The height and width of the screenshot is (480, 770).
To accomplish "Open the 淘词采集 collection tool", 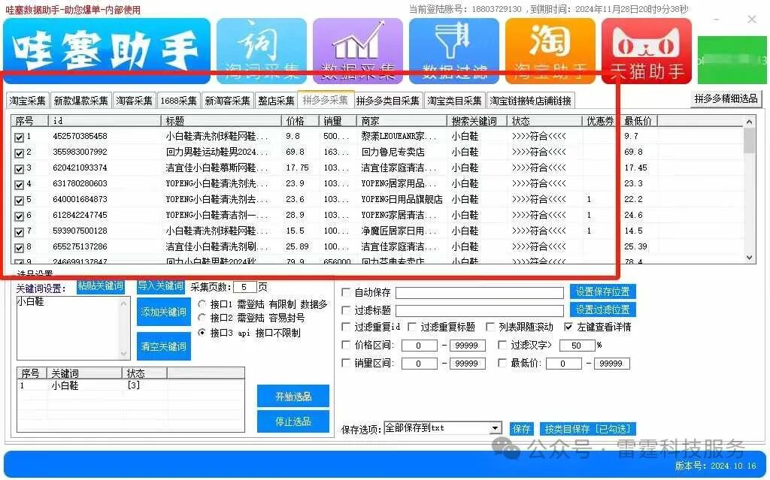I will tap(262, 50).
